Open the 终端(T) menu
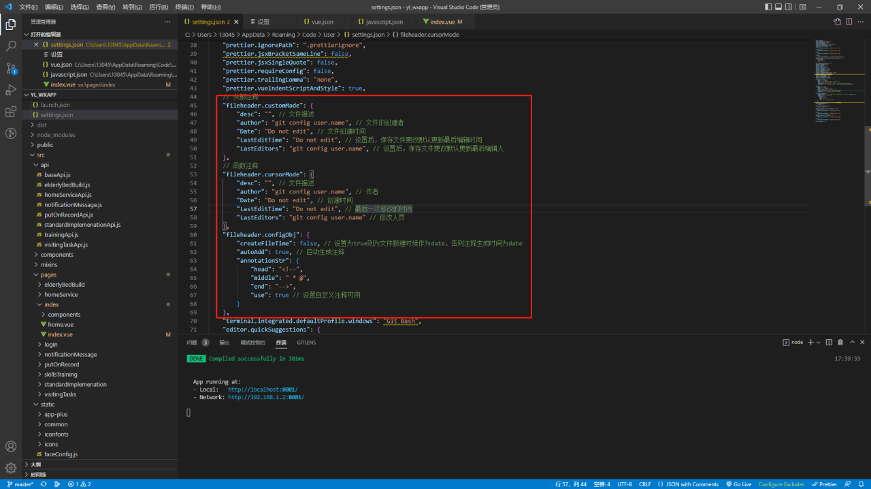The image size is (871, 489). (x=185, y=7)
